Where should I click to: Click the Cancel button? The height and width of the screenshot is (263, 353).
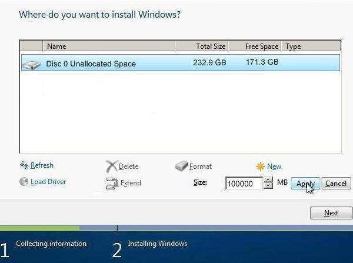point(336,184)
